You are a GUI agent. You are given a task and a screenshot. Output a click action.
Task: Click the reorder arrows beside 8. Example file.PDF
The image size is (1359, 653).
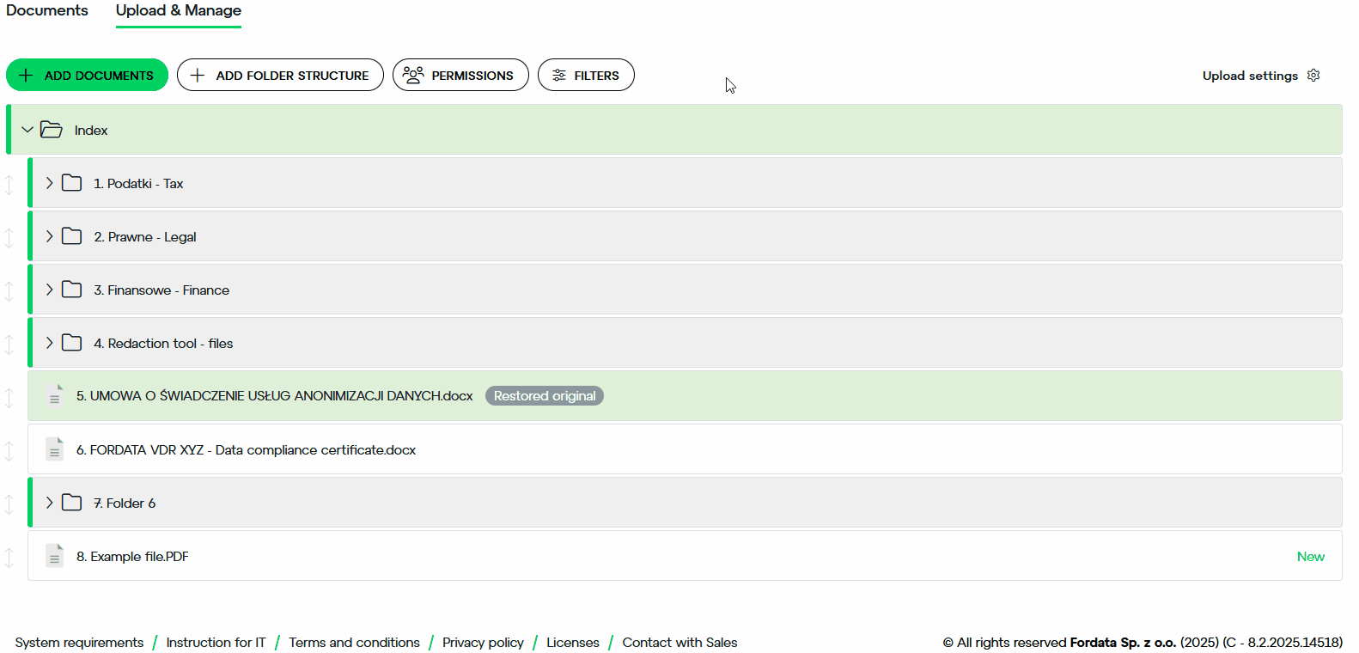[x=9, y=557]
